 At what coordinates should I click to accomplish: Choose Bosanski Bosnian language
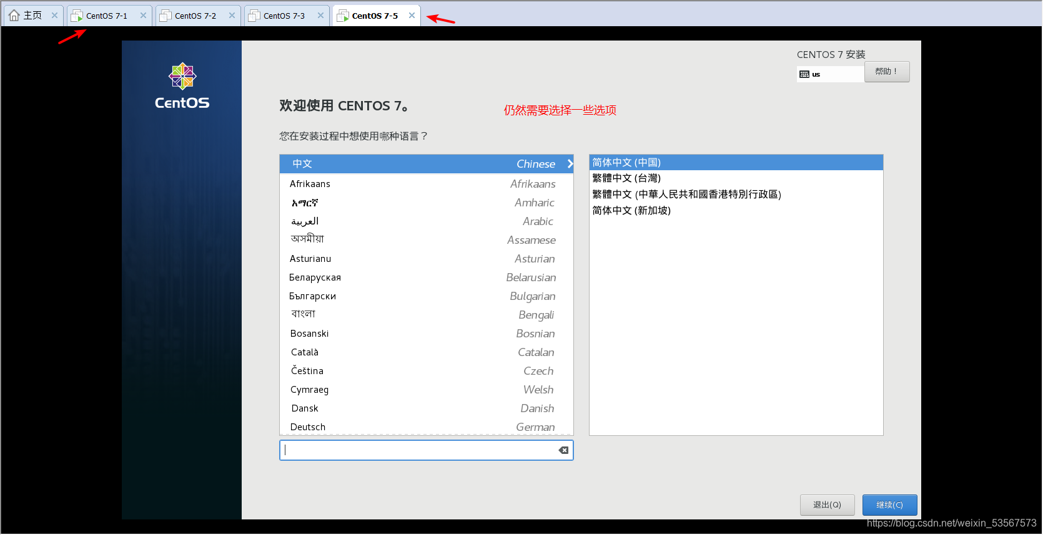point(427,334)
